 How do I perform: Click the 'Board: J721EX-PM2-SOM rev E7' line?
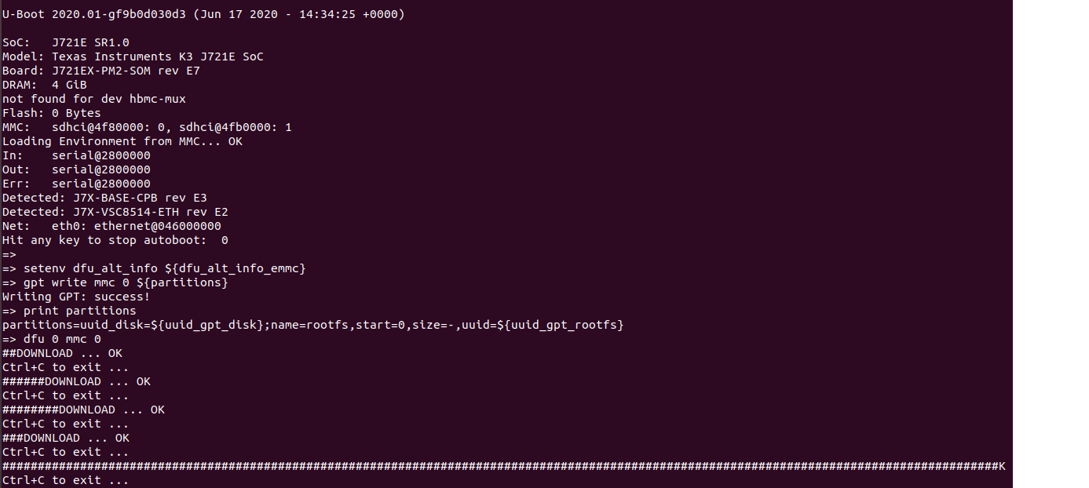tap(101, 71)
